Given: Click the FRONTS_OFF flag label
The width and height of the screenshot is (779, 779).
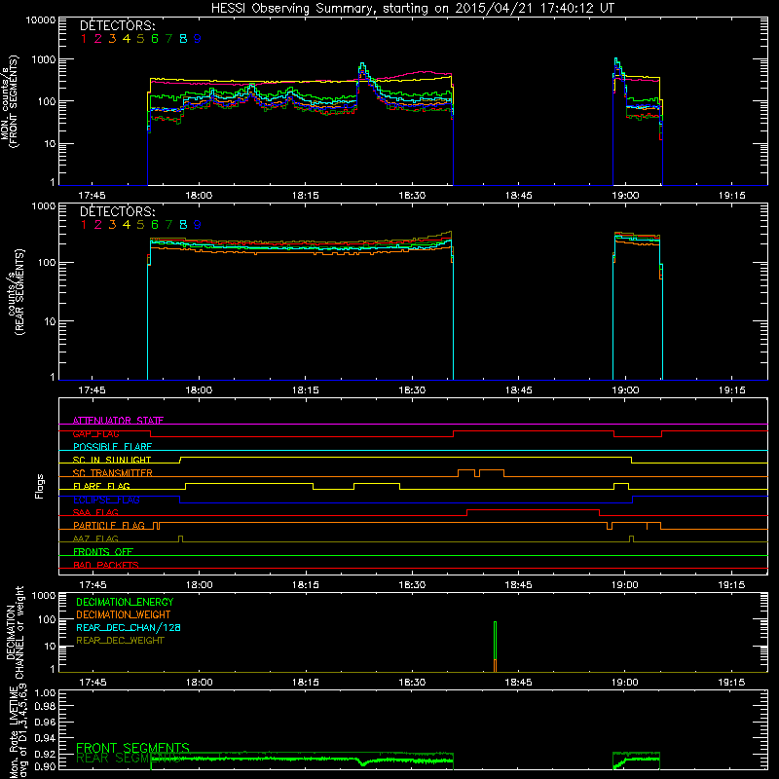Looking at the screenshot, I should [103, 552].
